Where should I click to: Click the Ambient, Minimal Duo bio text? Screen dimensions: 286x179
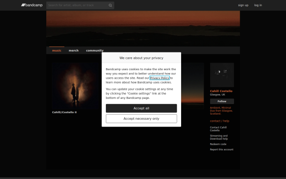click(221, 111)
